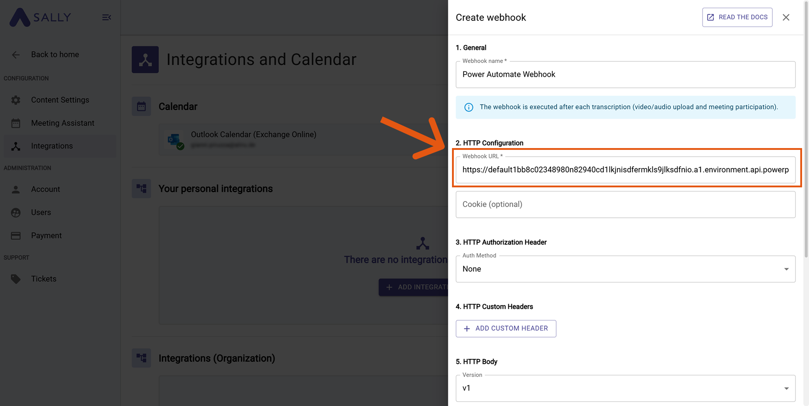Click the Integrations branching icon
The image size is (809, 406).
(x=16, y=146)
